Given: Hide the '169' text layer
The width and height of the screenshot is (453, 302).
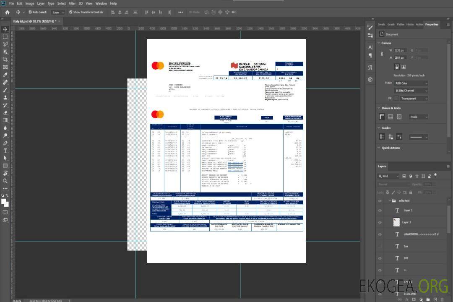Looking at the screenshot, I should point(380,258).
